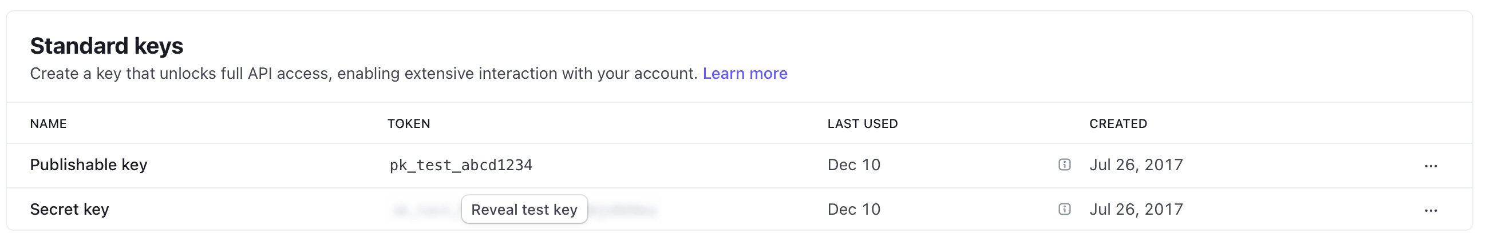The height and width of the screenshot is (241, 1486).
Task: Open the Secret key overflow menu
Action: [1430, 211]
